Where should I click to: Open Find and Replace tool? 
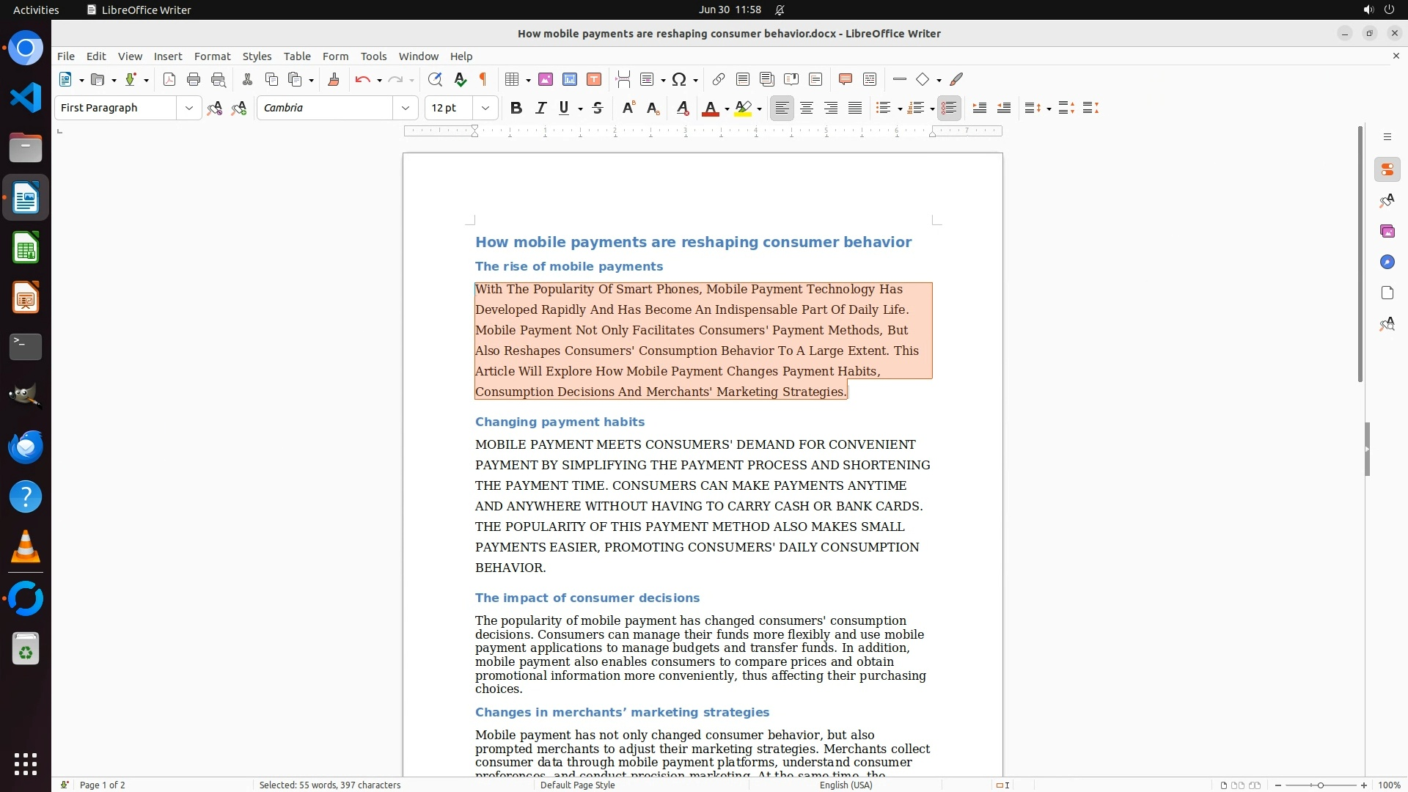point(435,79)
